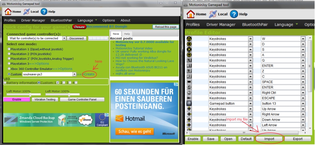Click the Vibration Testing button
The image size is (316, 145).
coord(45,99)
